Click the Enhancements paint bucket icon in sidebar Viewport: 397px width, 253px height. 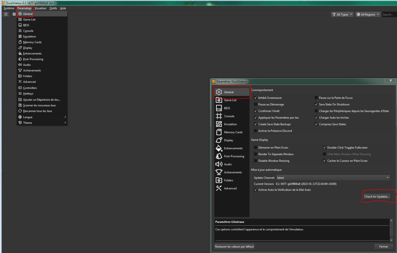219,148
